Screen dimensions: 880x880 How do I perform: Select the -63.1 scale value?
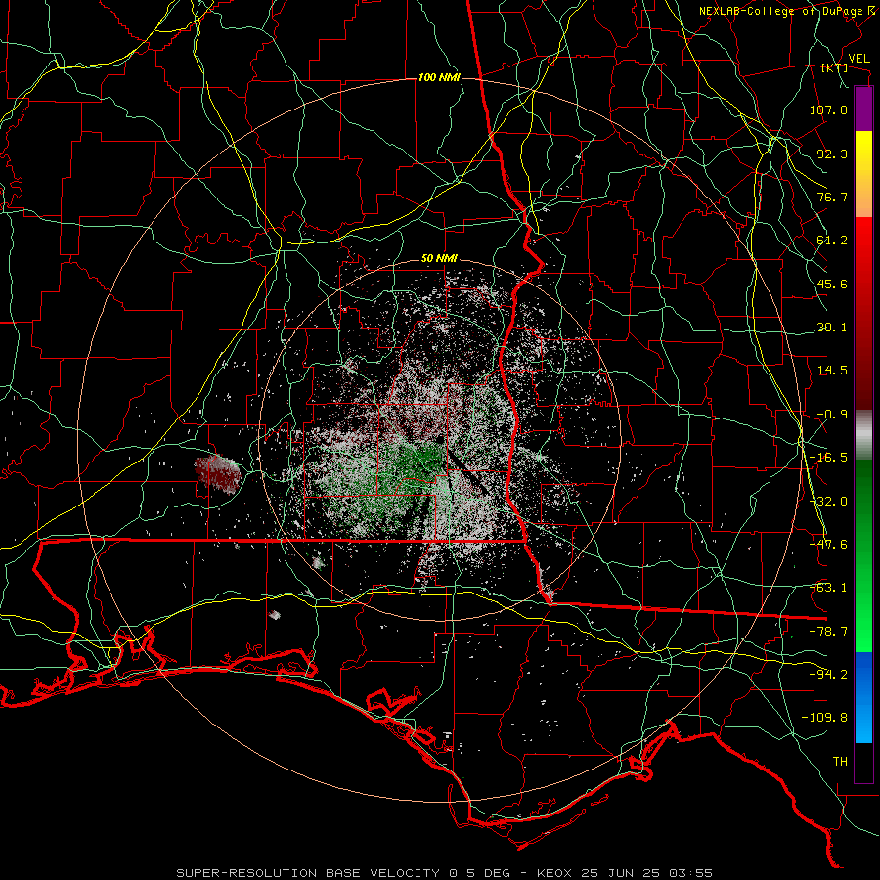pos(828,588)
